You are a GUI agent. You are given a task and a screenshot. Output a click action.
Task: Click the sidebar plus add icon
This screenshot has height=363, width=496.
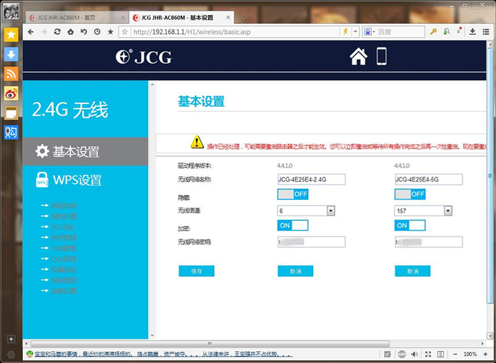point(11,339)
